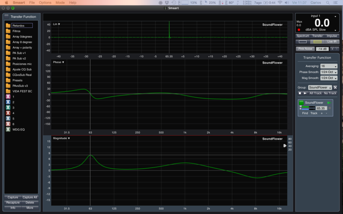The height and width of the screenshot is (214, 343).
Task: Open the Phase Smooth dropdown
Action: (329, 72)
